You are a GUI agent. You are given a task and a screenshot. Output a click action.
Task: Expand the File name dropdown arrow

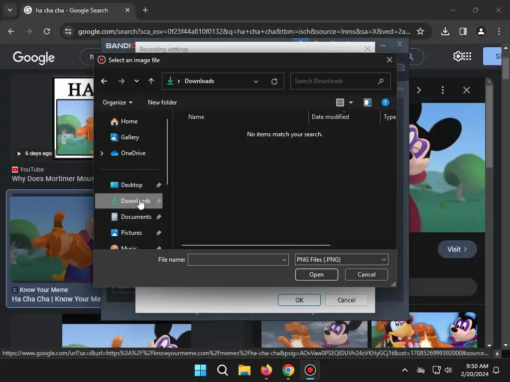[284, 260]
